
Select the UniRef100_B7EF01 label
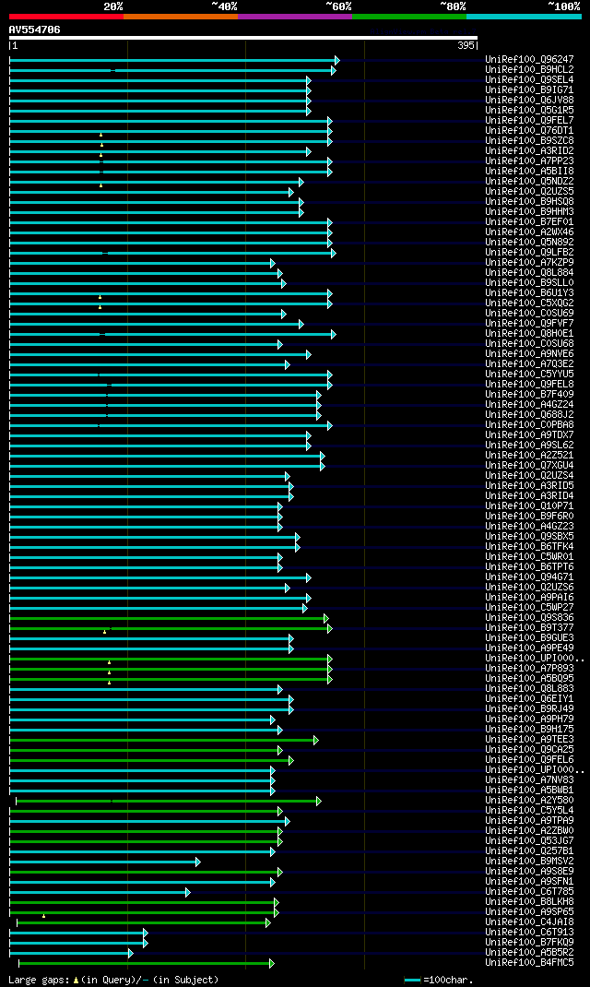(529, 222)
